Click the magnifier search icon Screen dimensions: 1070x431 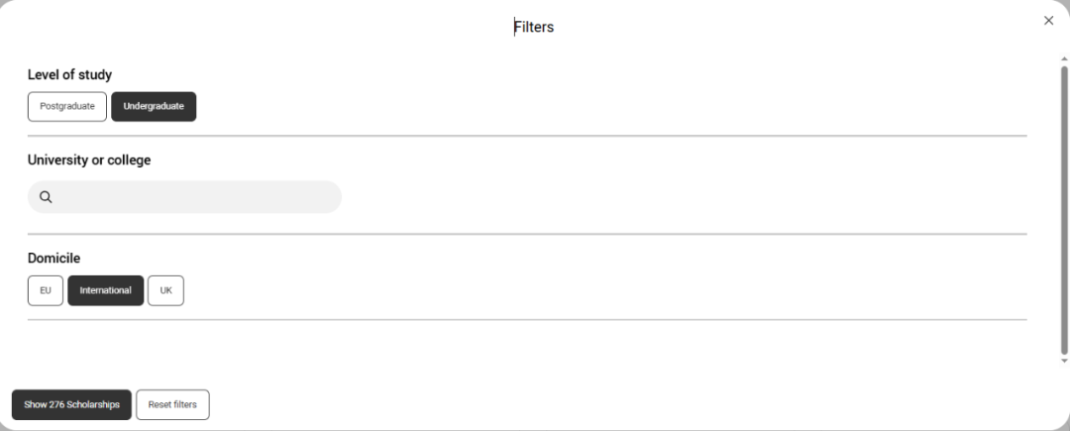coord(46,197)
